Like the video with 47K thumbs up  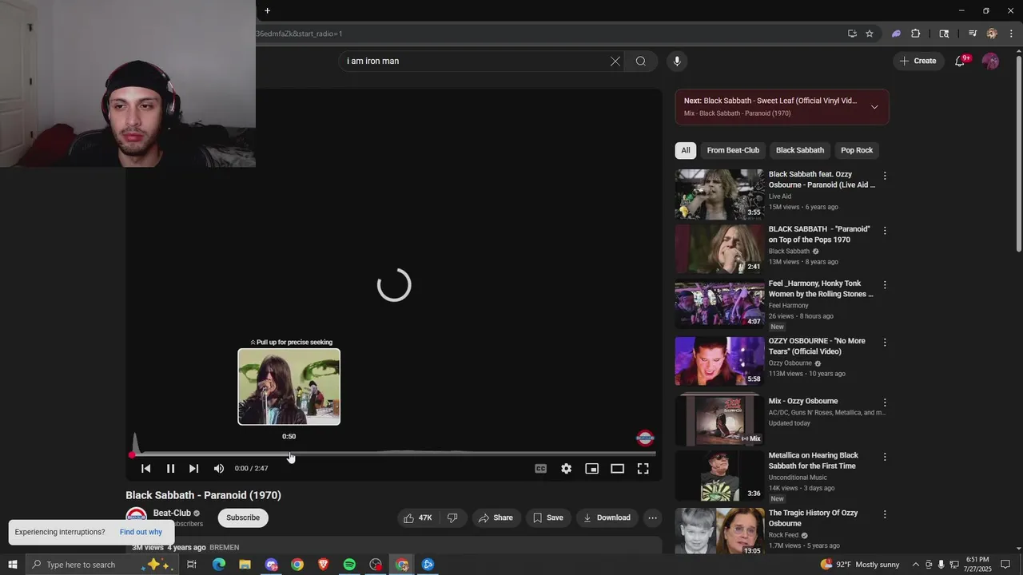[x=418, y=517]
